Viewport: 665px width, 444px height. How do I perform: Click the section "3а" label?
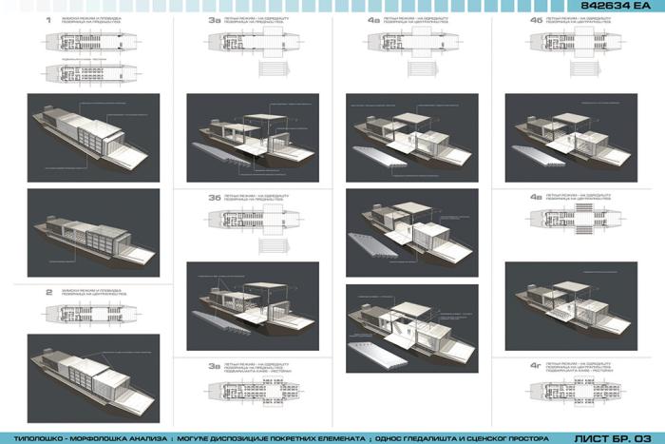214,20
